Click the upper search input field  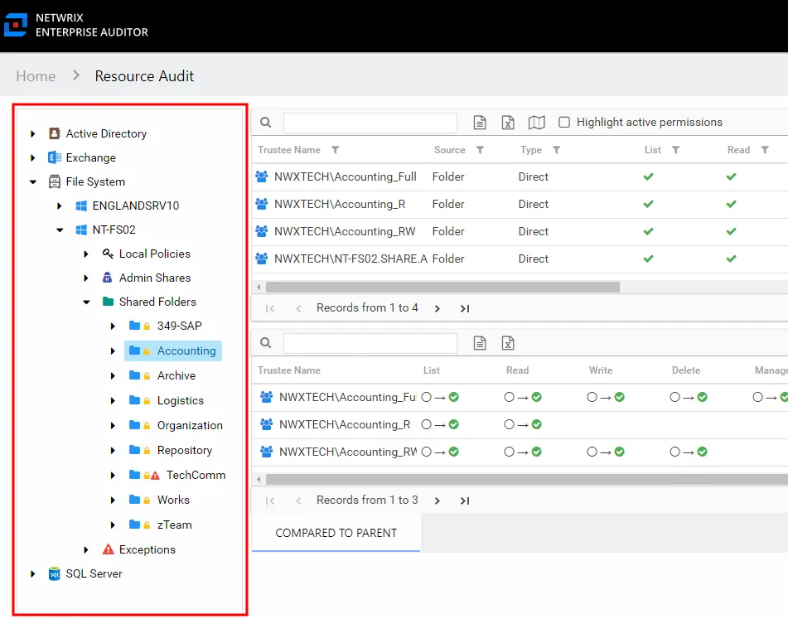pyautogui.click(x=370, y=123)
